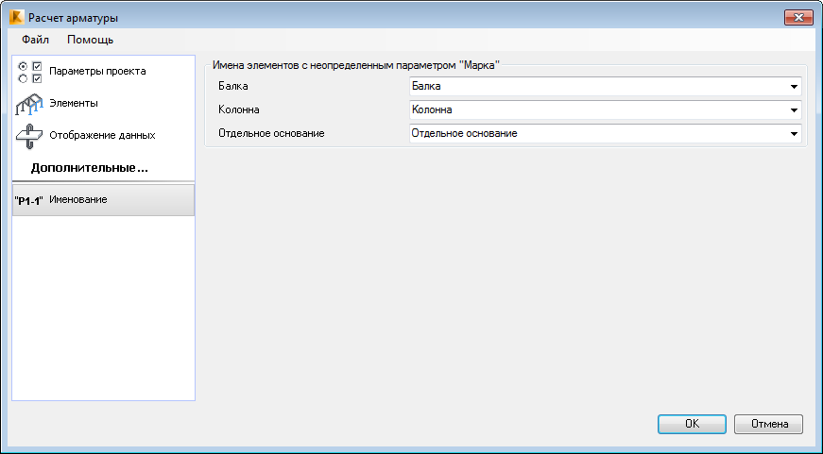Confirm with the OK button
This screenshot has height=454, width=823.
(692, 424)
